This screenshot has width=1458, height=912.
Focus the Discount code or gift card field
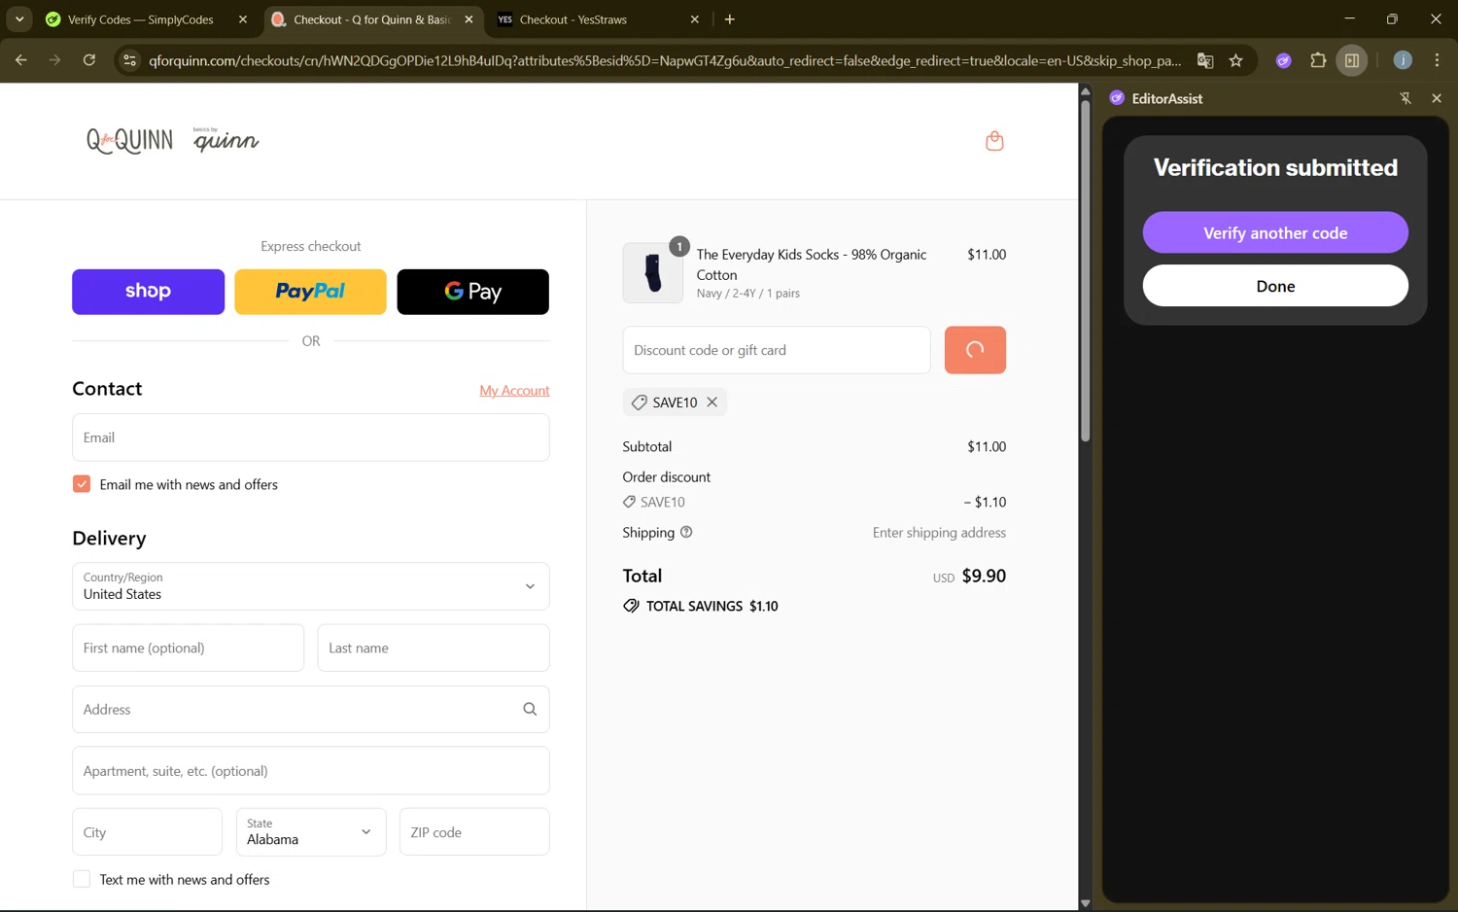point(777,350)
